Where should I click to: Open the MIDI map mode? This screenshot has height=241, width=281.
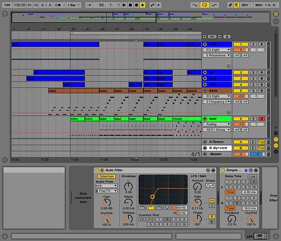coord(259,5)
